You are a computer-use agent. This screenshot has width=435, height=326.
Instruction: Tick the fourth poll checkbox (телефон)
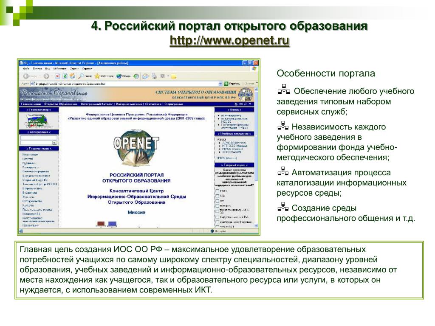point(217,206)
